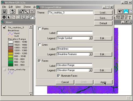Click the yellow 1040 - 1200 swatch
This screenshot has height=101, width=133.
pyautogui.click(x=11, y=53)
